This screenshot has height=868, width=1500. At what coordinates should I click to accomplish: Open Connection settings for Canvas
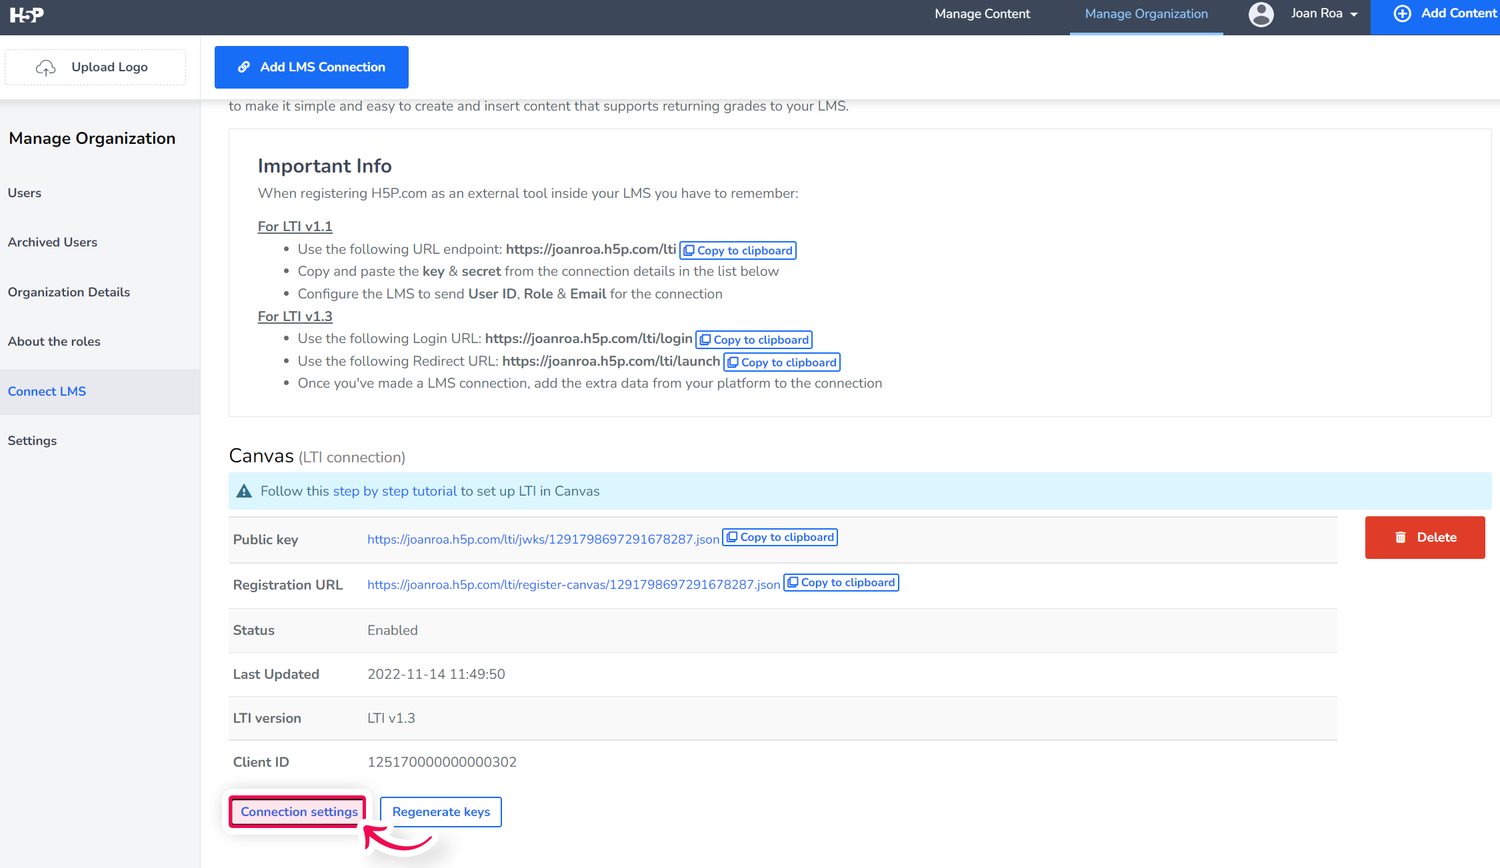click(299, 812)
